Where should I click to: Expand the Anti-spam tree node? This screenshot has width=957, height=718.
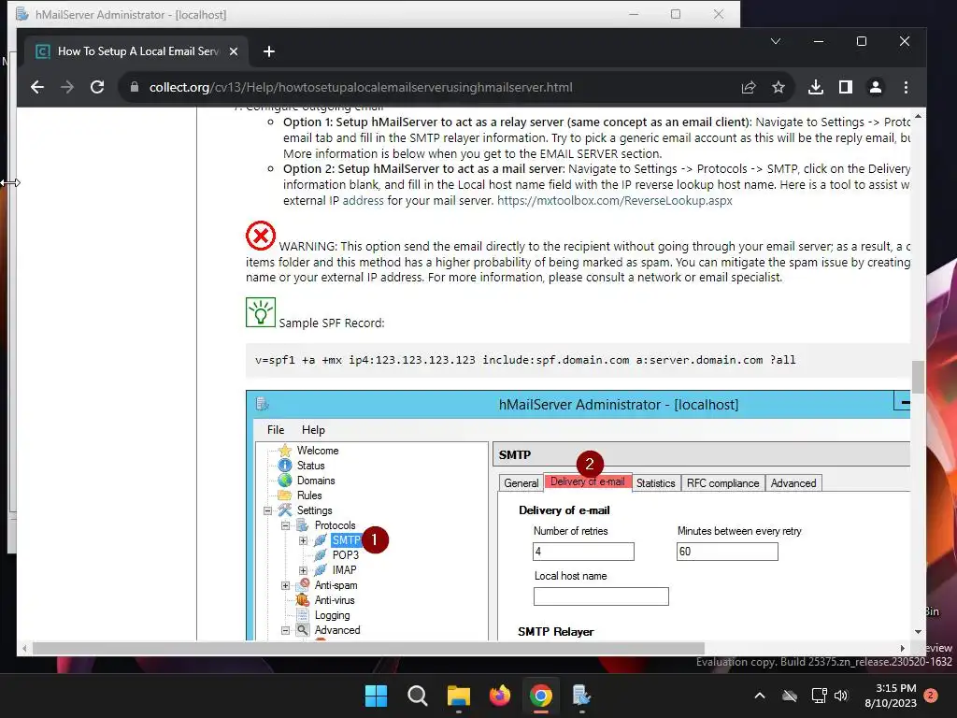285,585
